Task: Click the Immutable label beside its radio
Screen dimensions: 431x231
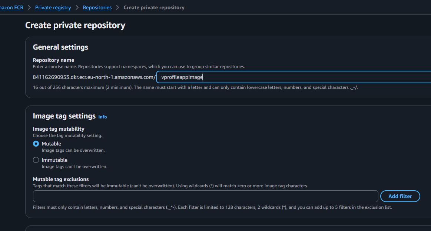Action: (x=54, y=160)
